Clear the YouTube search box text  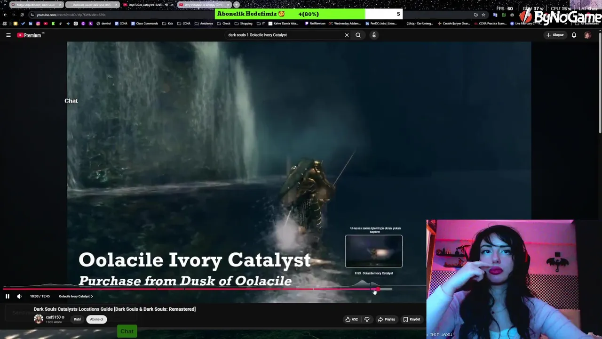347,35
